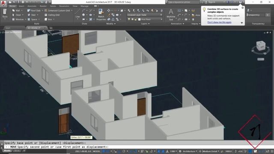Open the Unsaved Layer State dropdown

[144, 15]
